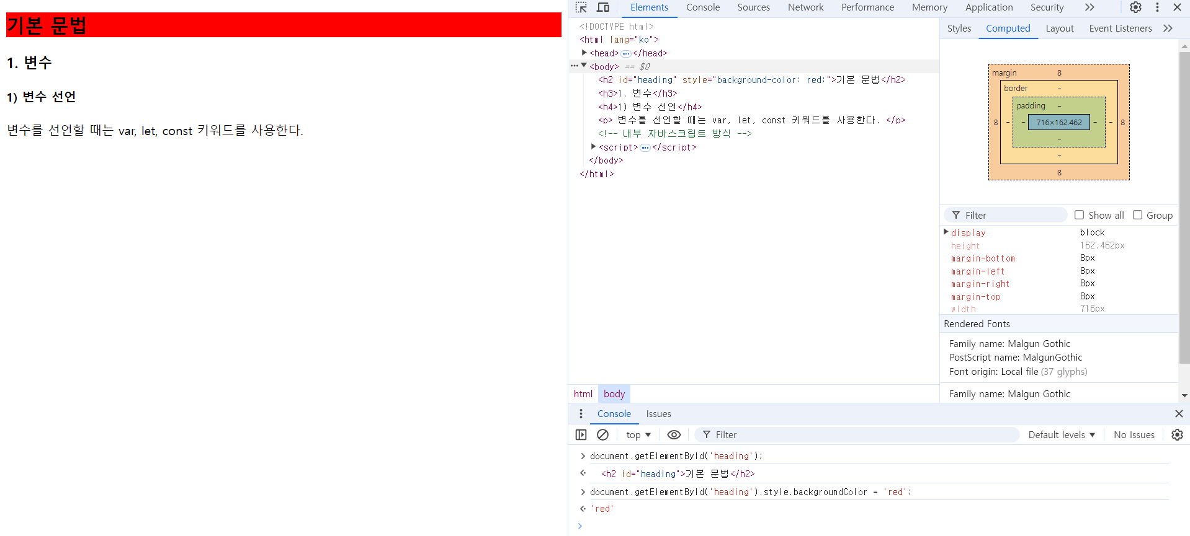Click the logged h2 heading result in console
The height and width of the screenshot is (536, 1190).
(678, 474)
